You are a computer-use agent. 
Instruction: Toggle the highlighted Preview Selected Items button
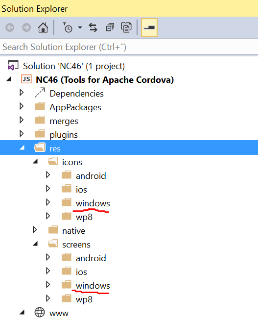point(149,27)
